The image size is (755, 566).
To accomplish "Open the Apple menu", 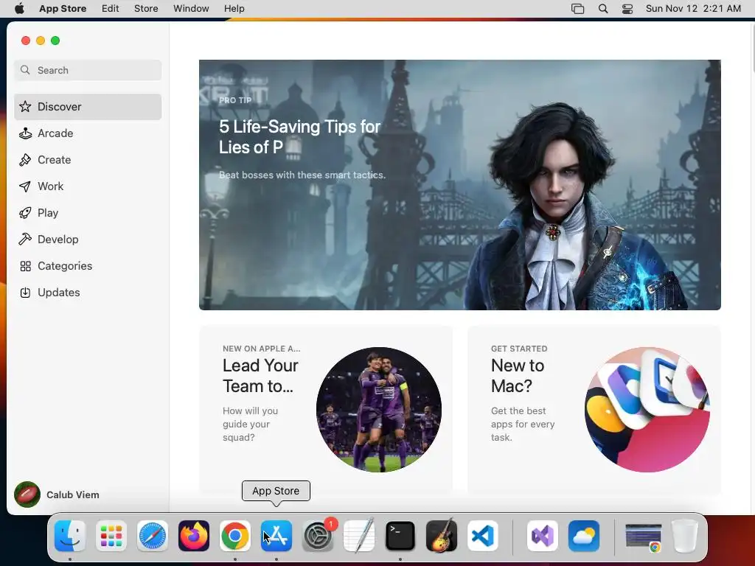I will click(19, 9).
